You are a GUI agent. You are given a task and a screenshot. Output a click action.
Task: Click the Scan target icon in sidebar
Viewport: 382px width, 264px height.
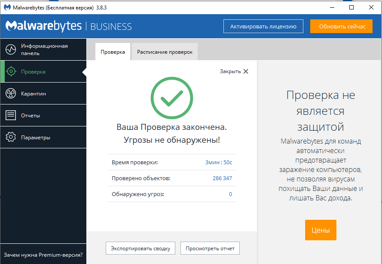[x=11, y=72]
